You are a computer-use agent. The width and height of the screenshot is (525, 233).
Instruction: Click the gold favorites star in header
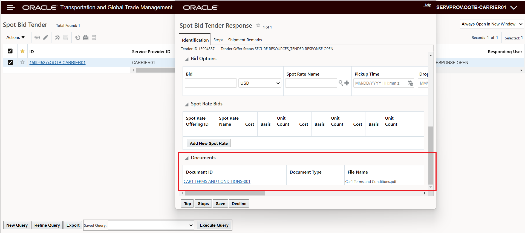[22, 51]
